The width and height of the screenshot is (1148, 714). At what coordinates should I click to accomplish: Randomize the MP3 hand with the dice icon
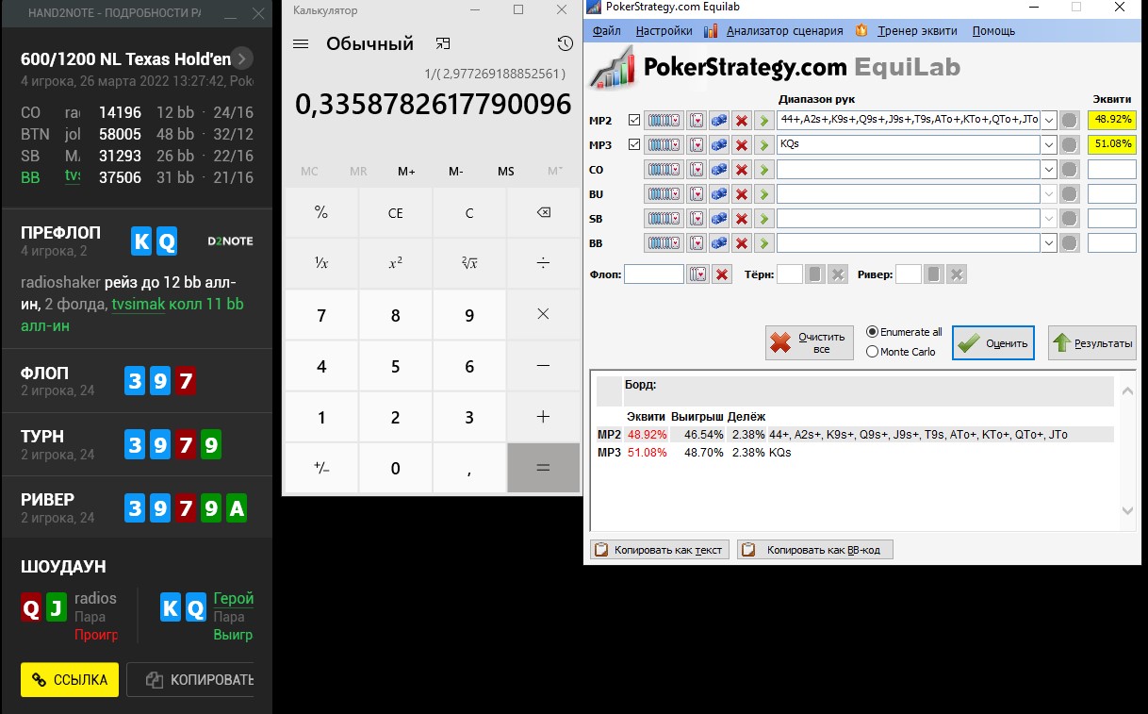click(x=719, y=145)
